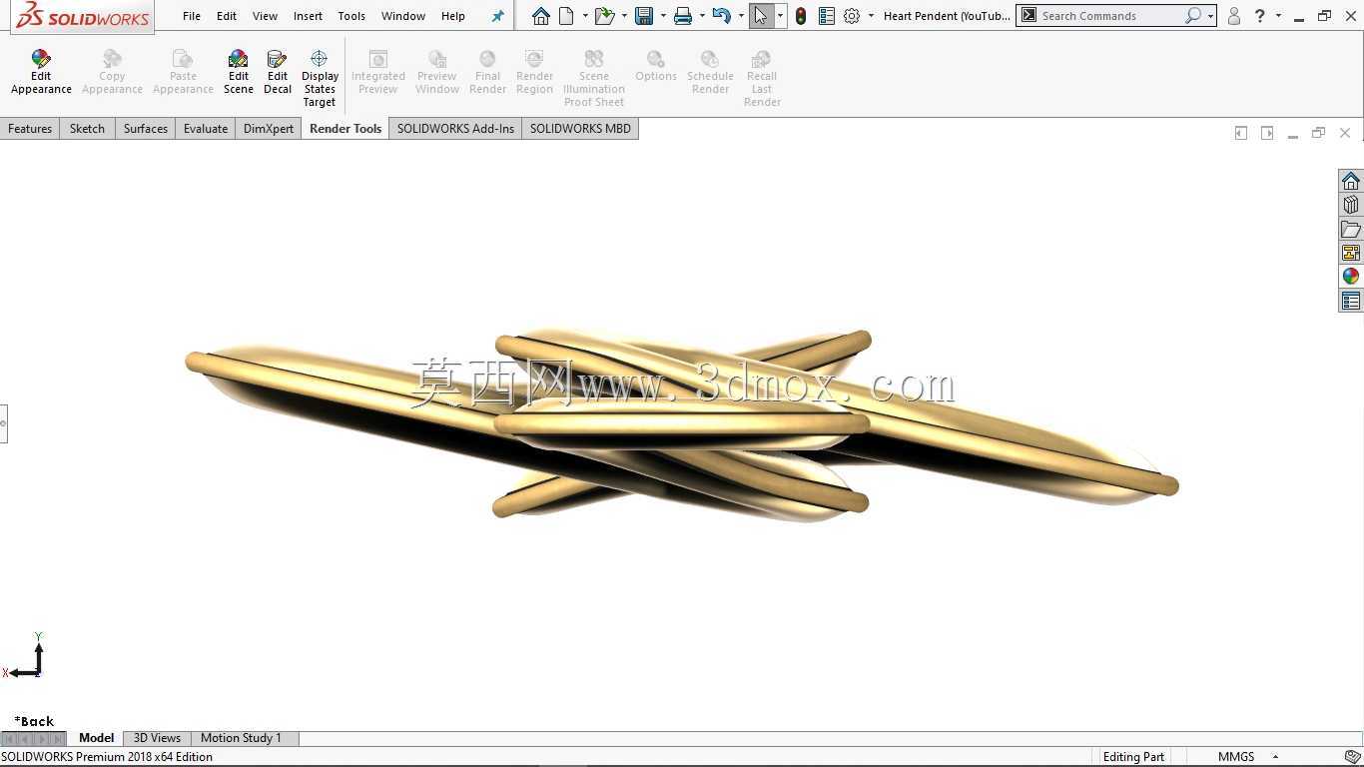The width and height of the screenshot is (1364, 767).
Task: Expand the Help dropdown arrow
Action: 1278,16
